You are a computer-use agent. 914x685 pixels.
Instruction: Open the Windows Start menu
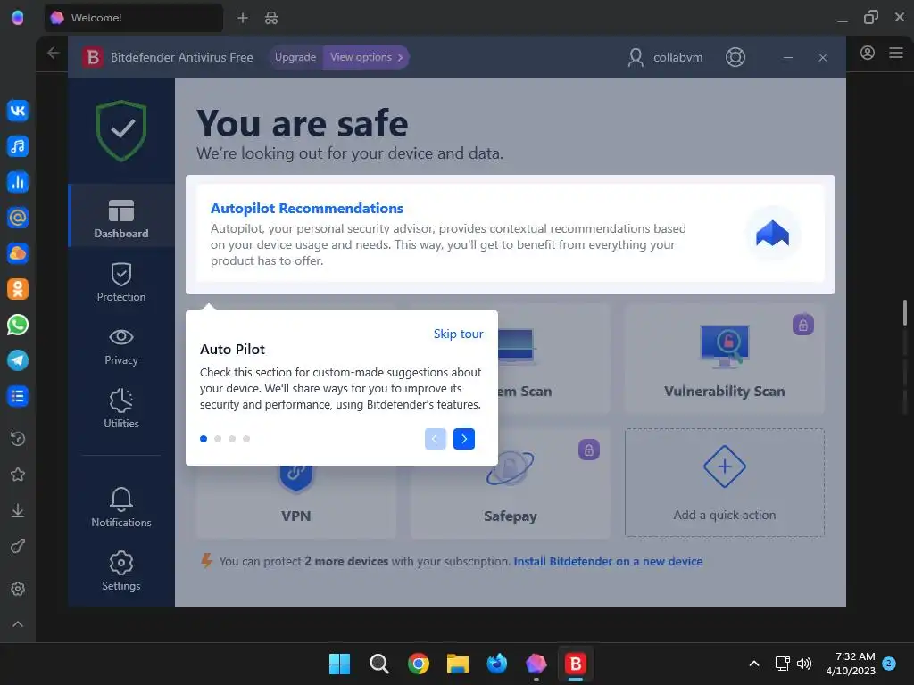pos(339,664)
